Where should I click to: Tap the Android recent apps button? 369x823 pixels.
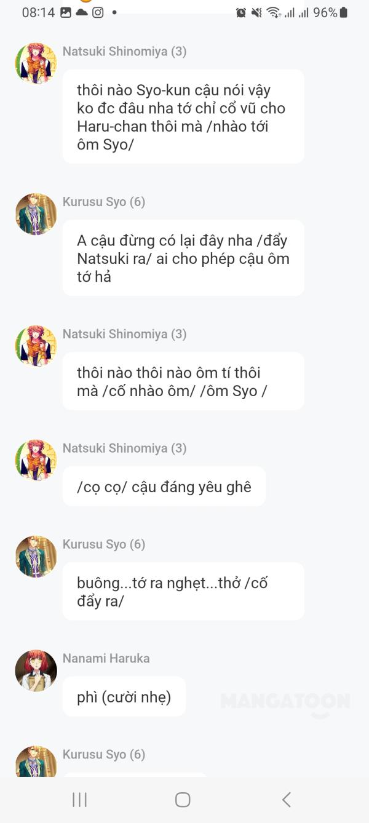[80, 800]
